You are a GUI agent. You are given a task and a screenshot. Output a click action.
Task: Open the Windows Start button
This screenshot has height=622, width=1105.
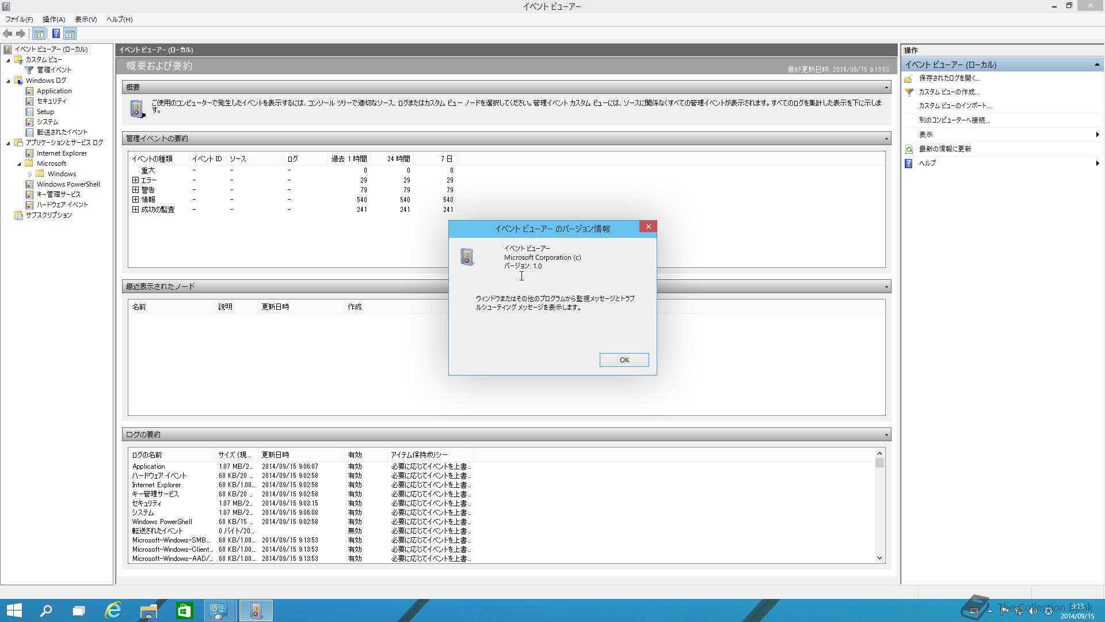coord(14,610)
